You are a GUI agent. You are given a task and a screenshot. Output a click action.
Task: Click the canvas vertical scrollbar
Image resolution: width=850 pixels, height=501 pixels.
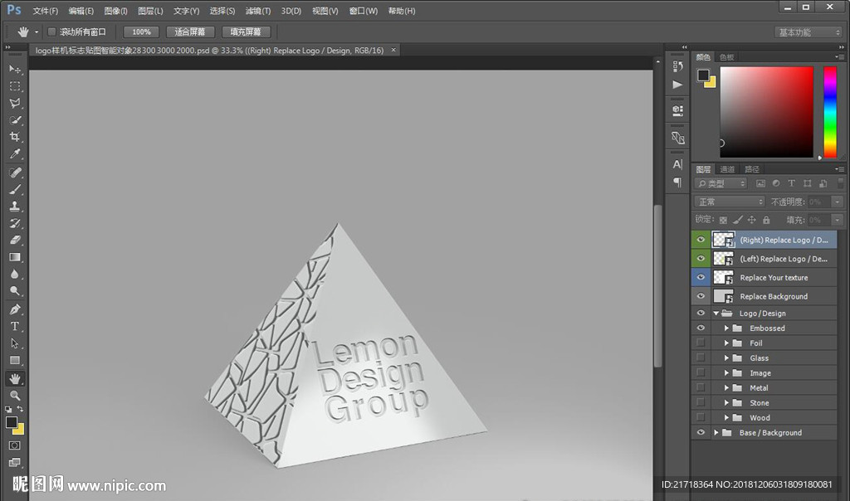tap(658, 286)
